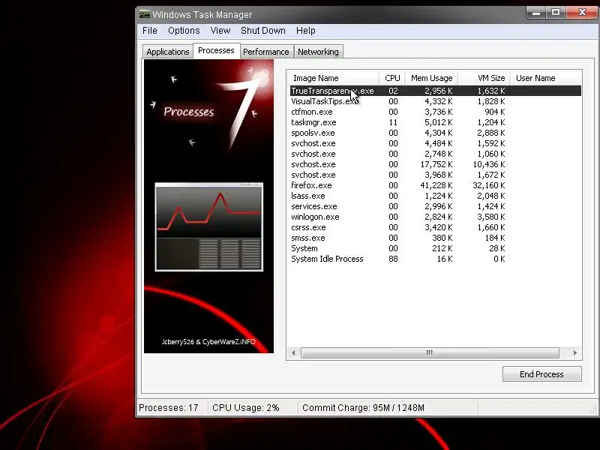Select the svchost.exe row using 4,484 K
This screenshot has height=450, width=600.
436,143
